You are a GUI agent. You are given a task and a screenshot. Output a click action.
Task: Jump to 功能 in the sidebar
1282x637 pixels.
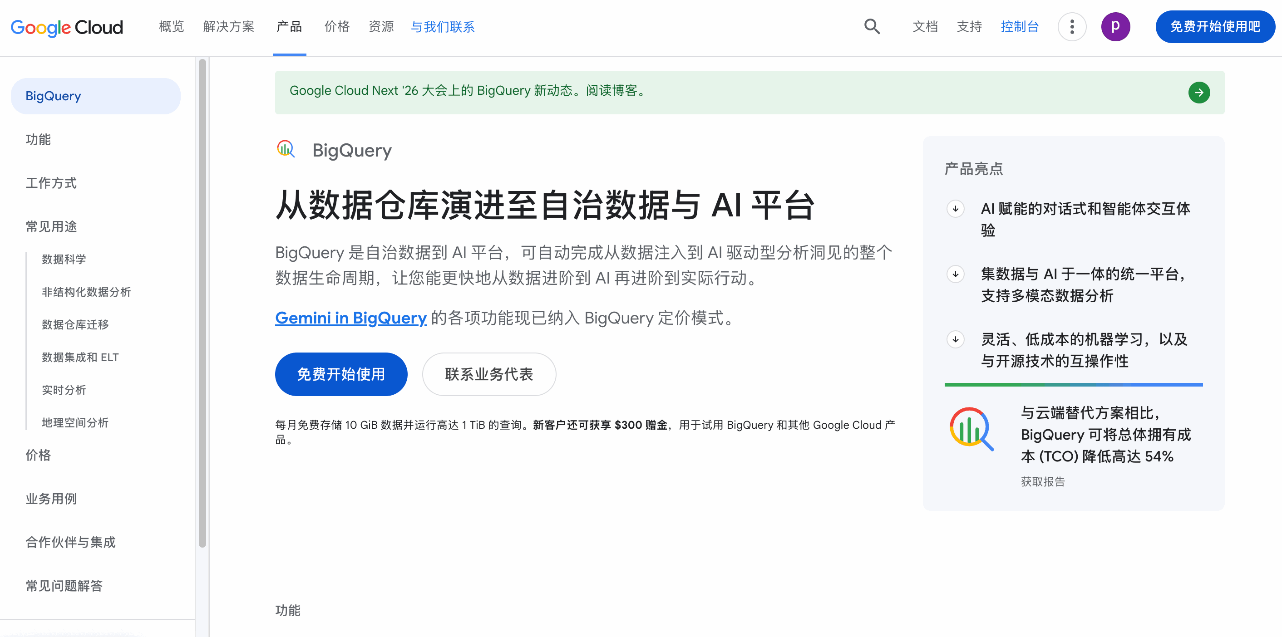point(38,140)
